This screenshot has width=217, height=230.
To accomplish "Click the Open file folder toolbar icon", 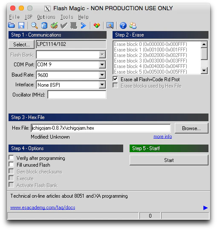I will click(x=12, y=26).
